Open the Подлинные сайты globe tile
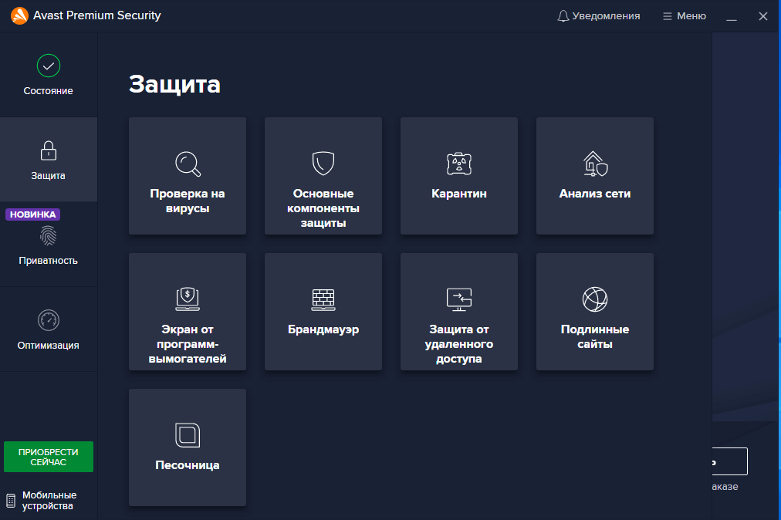Viewport: 781px width, 520px height. click(595, 312)
